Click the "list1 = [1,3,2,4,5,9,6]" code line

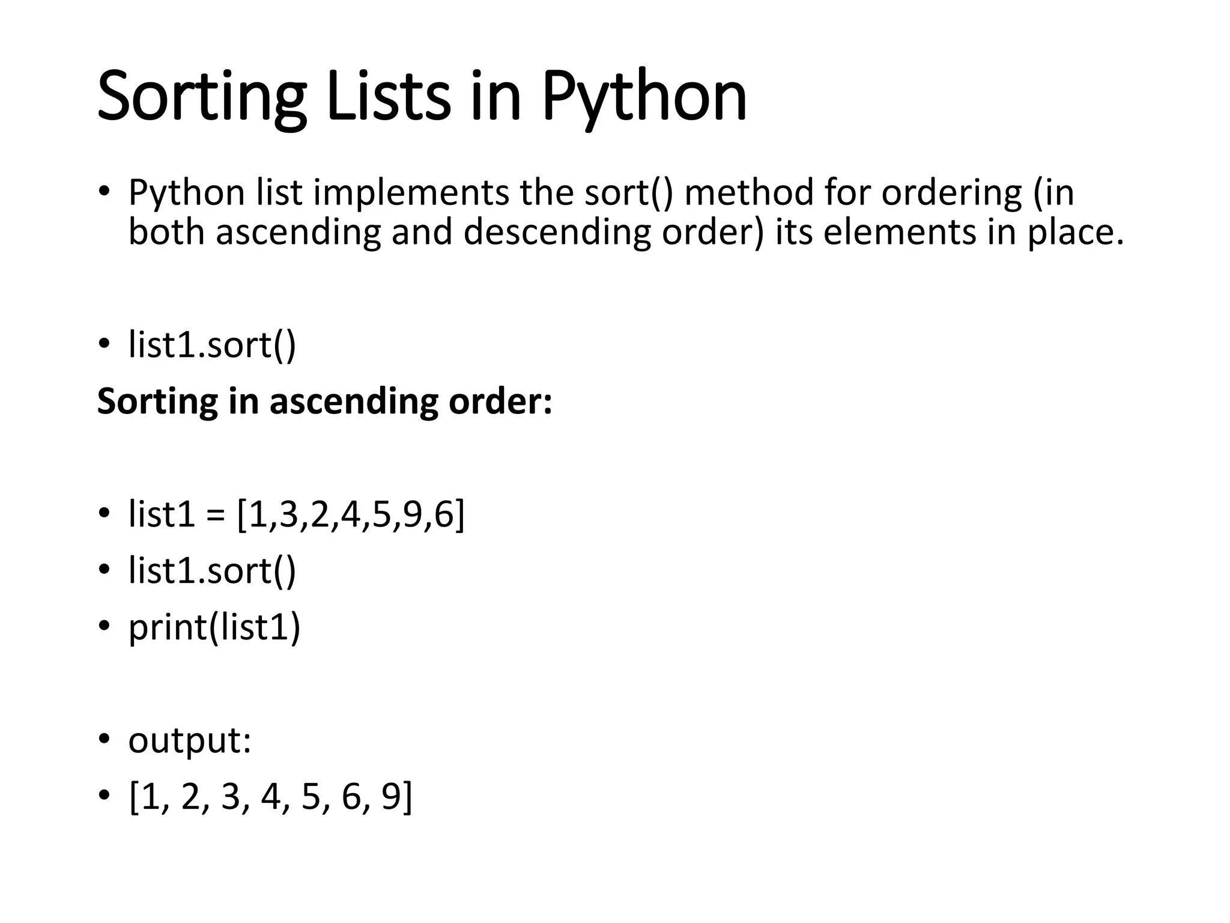pyautogui.click(x=297, y=515)
